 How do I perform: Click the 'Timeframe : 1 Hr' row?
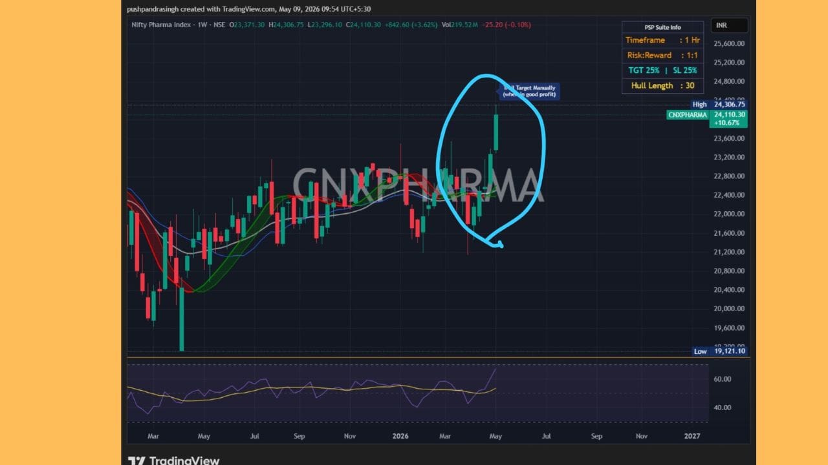point(662,40)
